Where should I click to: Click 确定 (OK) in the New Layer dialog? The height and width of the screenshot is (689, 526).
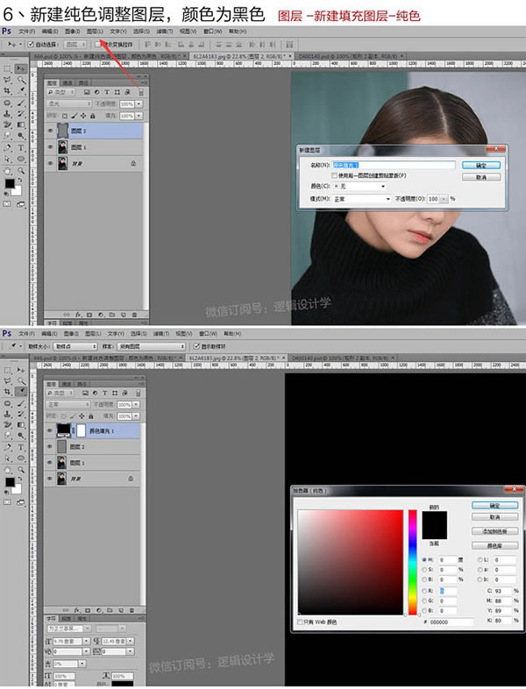pos(481,165)
